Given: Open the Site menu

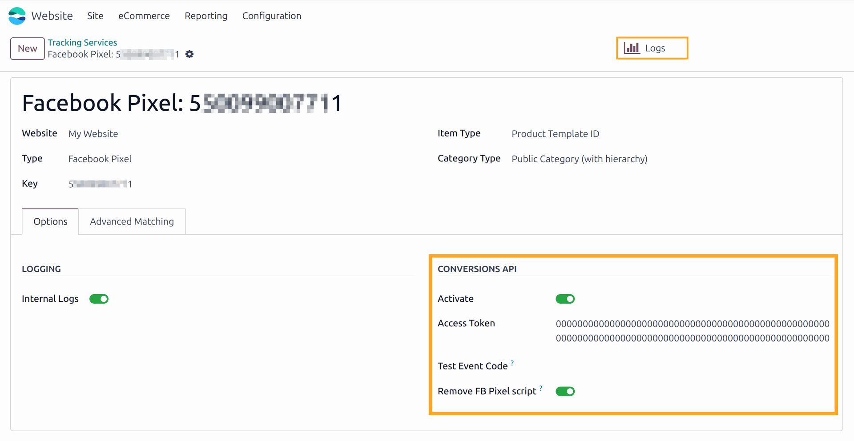Looking at the screenshot, I should [95, 16].
